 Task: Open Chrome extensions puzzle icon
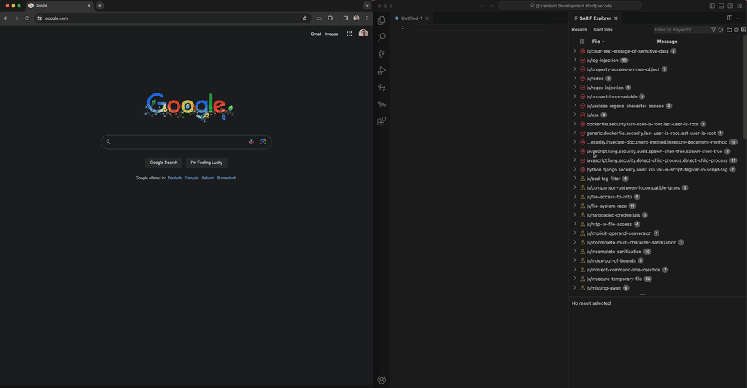coord(330,18)
